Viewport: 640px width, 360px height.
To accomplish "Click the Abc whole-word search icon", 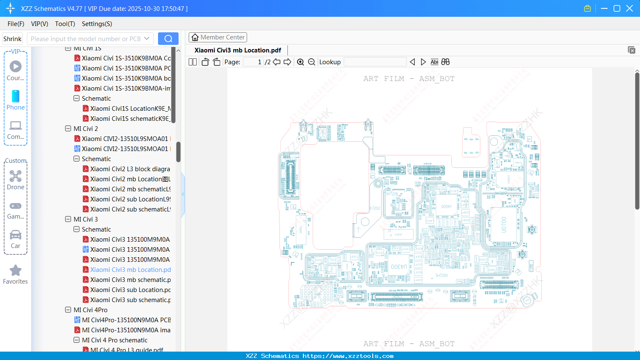I will point(434,62).
